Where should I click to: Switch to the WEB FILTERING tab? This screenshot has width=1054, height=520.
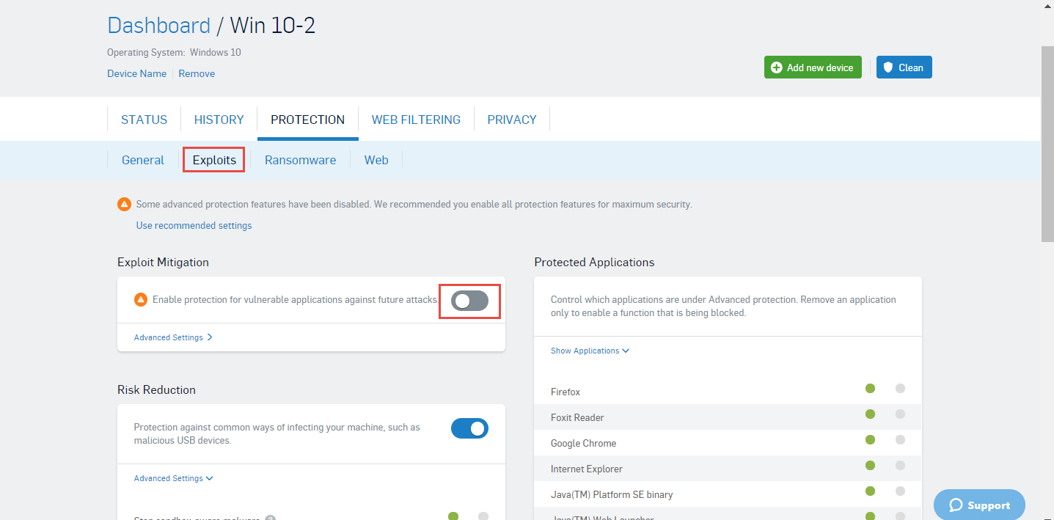click(x=416, y=120)
